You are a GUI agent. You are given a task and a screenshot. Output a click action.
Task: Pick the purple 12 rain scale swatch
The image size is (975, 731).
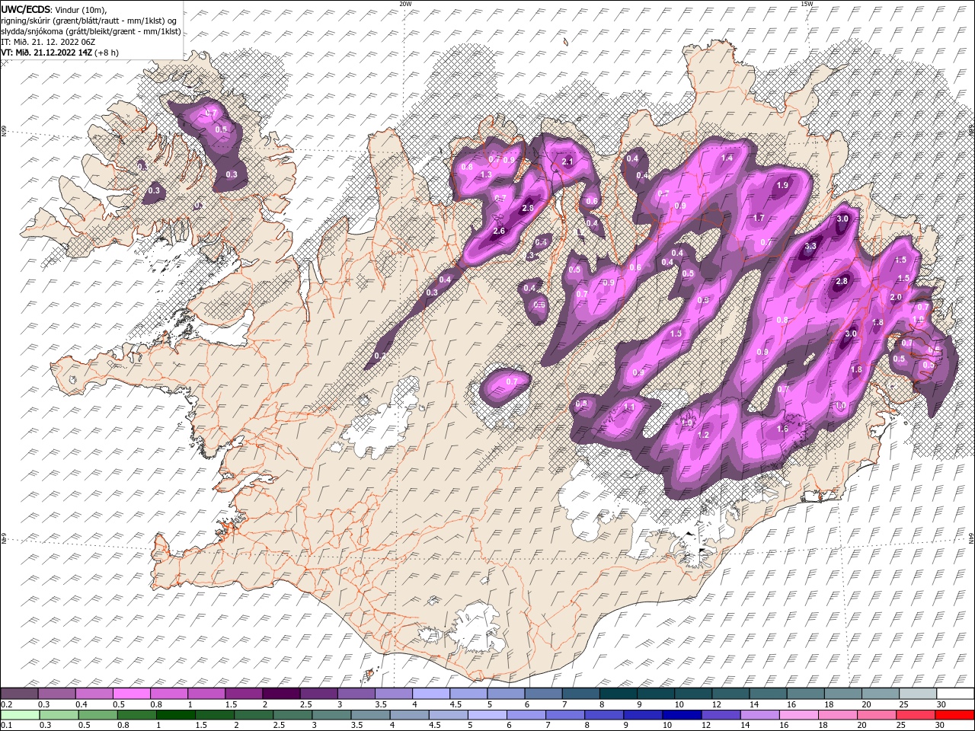pos(722,714)
